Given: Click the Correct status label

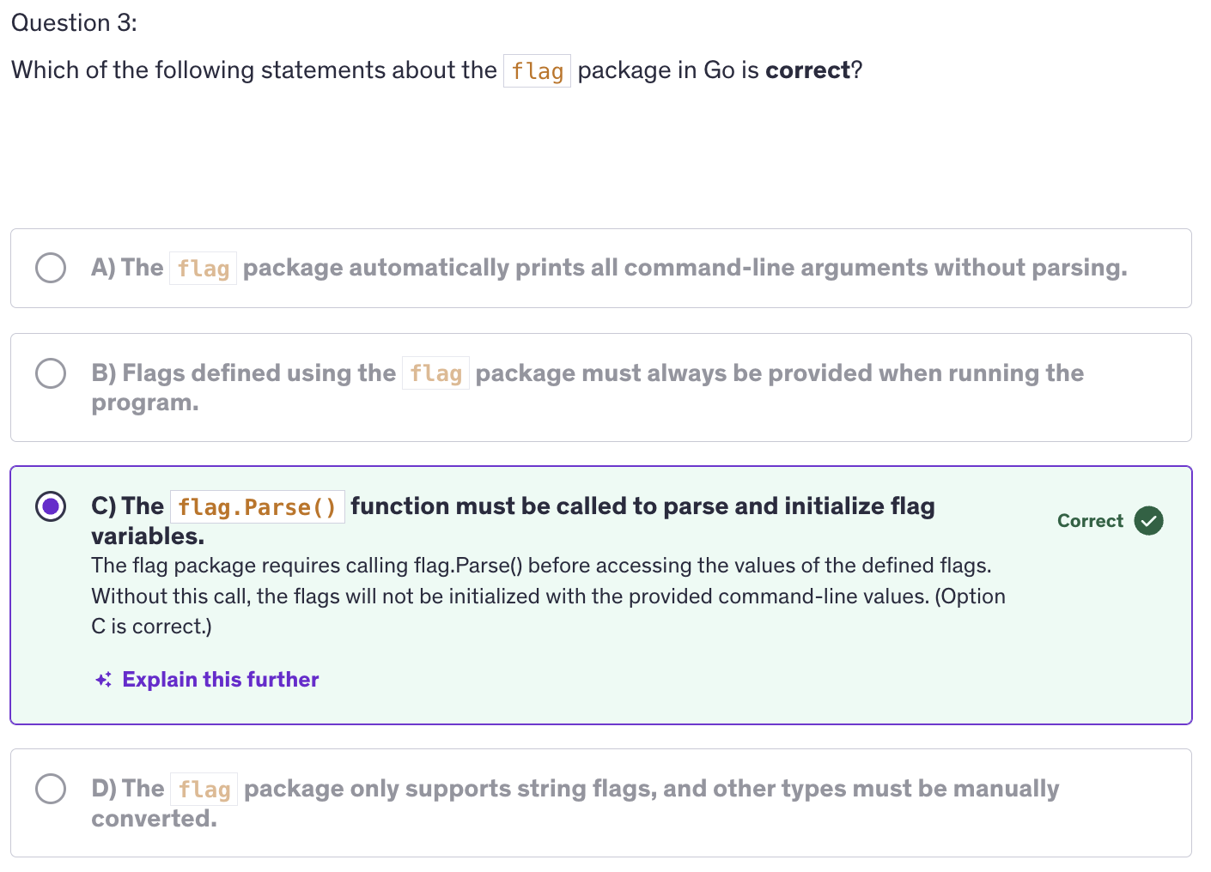Looking at the screenshot, I should (x=1090, y=521).
